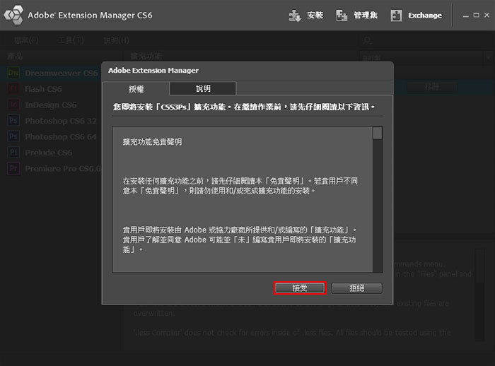Click the 移除 remove button behind dialog
Viewport: 495px width, 366px height.
click(431, 87)
